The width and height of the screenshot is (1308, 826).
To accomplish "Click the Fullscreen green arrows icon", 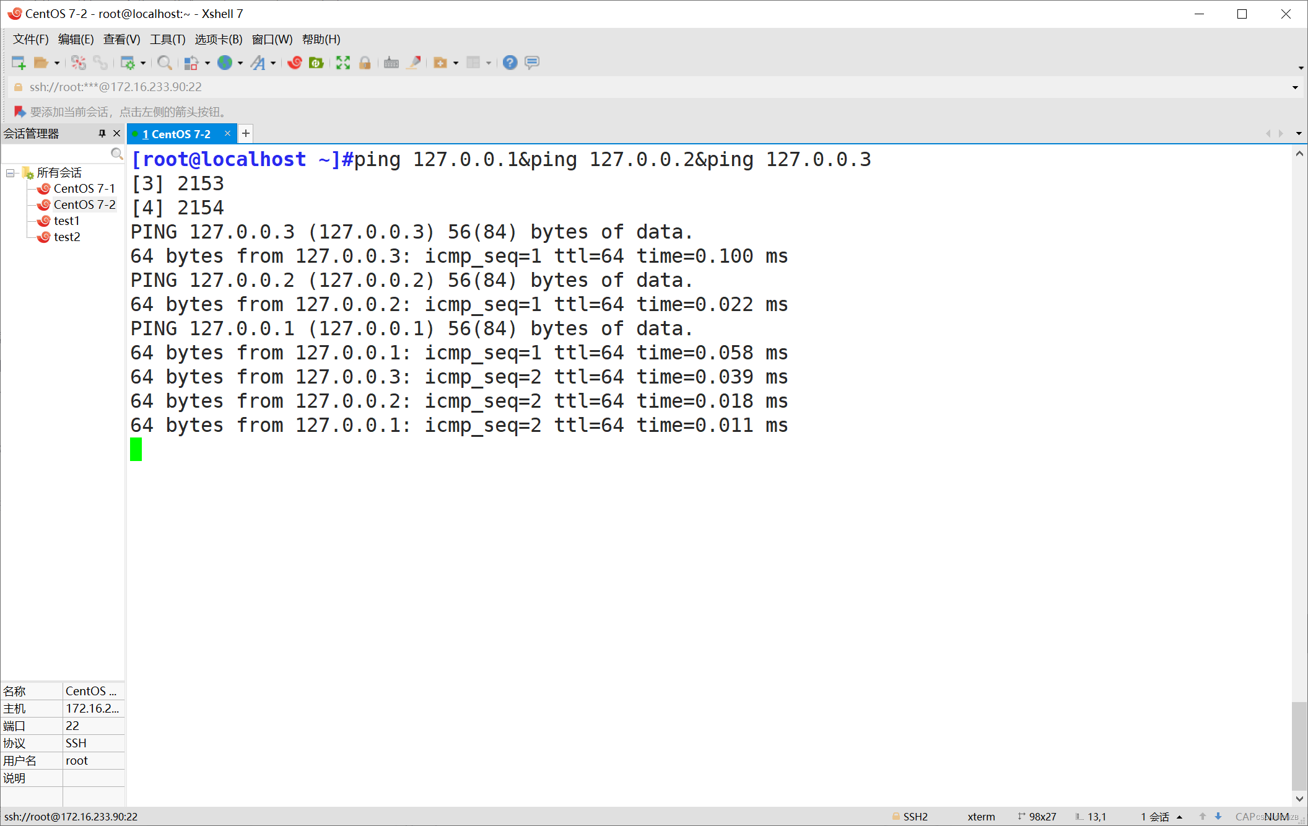I will pos(342,63).
